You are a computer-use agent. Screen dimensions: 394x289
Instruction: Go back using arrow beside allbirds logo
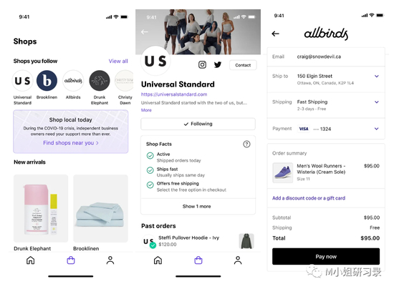(275, 34)
